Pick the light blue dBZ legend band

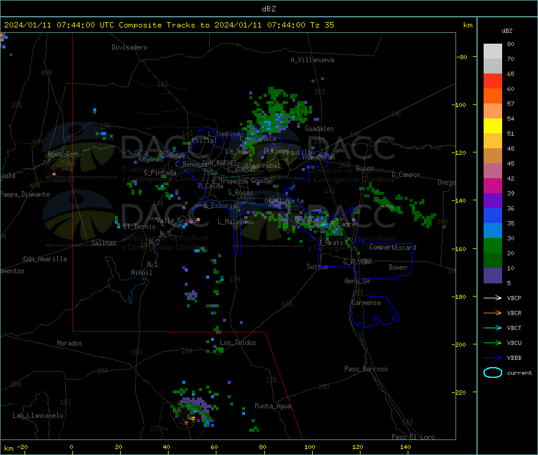coord(493,231)
